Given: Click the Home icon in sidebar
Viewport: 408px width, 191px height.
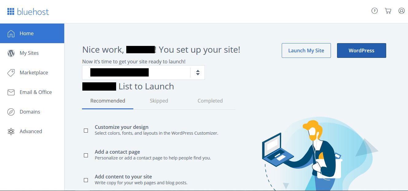Looking at the screenshot, I should 11,33.
